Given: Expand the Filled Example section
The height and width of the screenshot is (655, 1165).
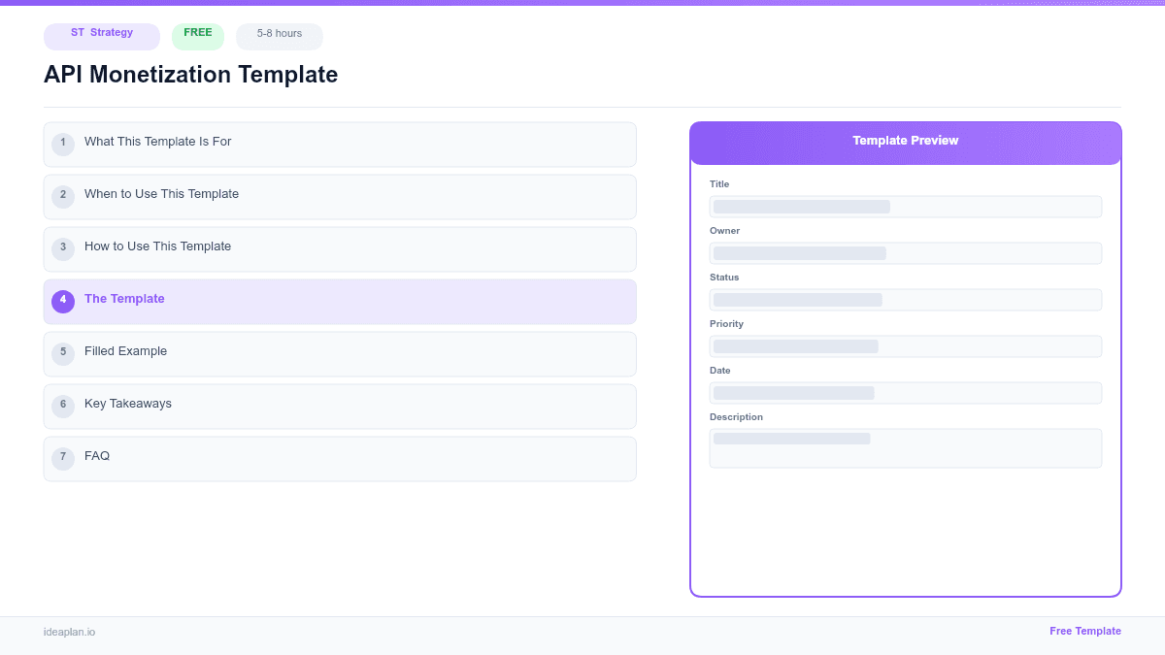Looking at the screenshot, I should [x=340, y=353].
